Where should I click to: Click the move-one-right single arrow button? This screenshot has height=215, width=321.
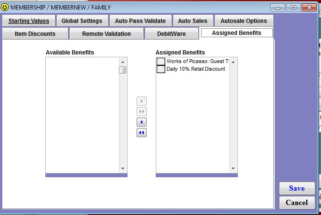141,101
